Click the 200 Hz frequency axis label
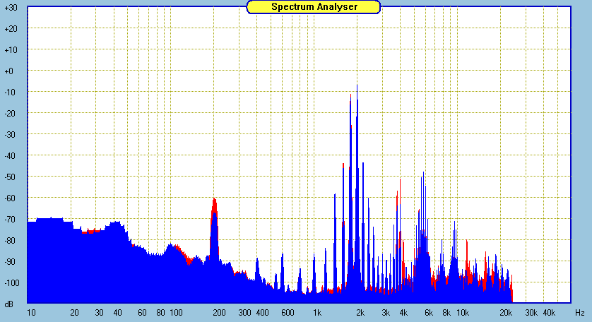 click(x=219, y=312)
